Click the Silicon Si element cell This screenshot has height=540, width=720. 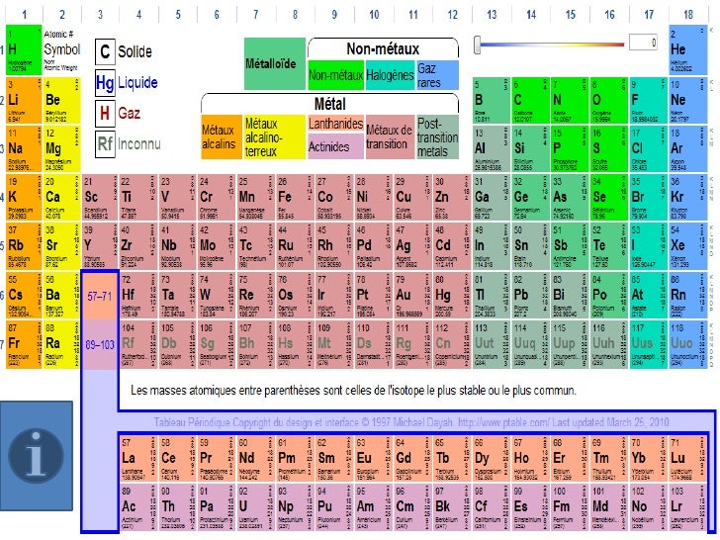[x=530, y=148]
